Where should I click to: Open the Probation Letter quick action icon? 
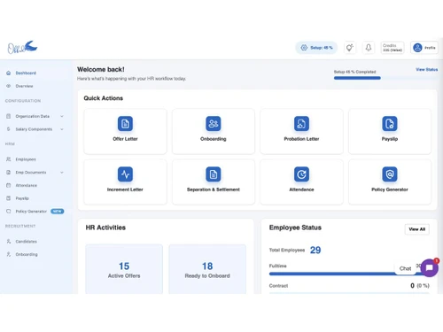coord(301,123)
